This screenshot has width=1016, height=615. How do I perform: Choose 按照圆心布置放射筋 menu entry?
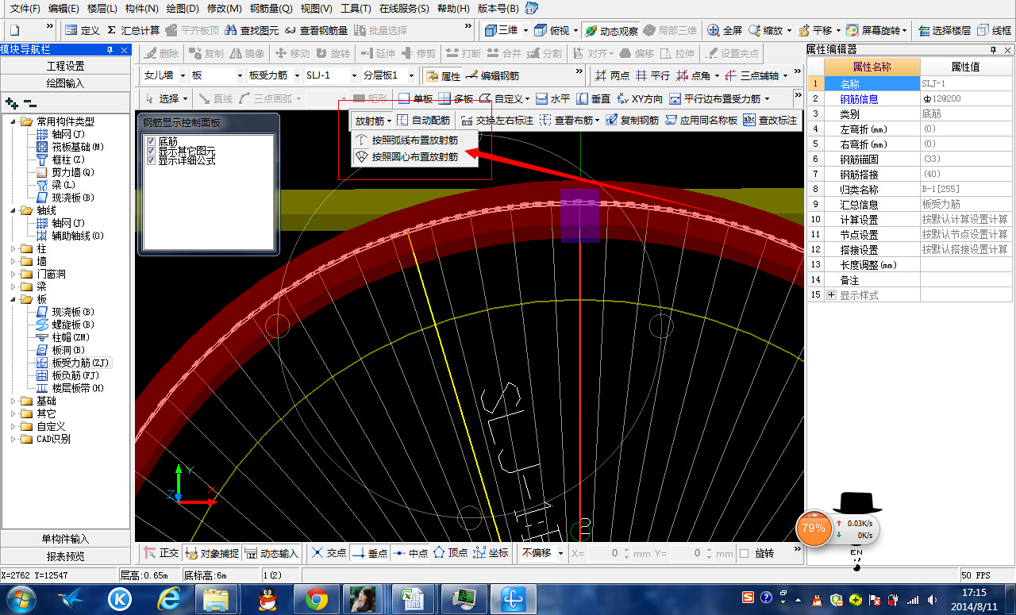[x=414, y=157]
